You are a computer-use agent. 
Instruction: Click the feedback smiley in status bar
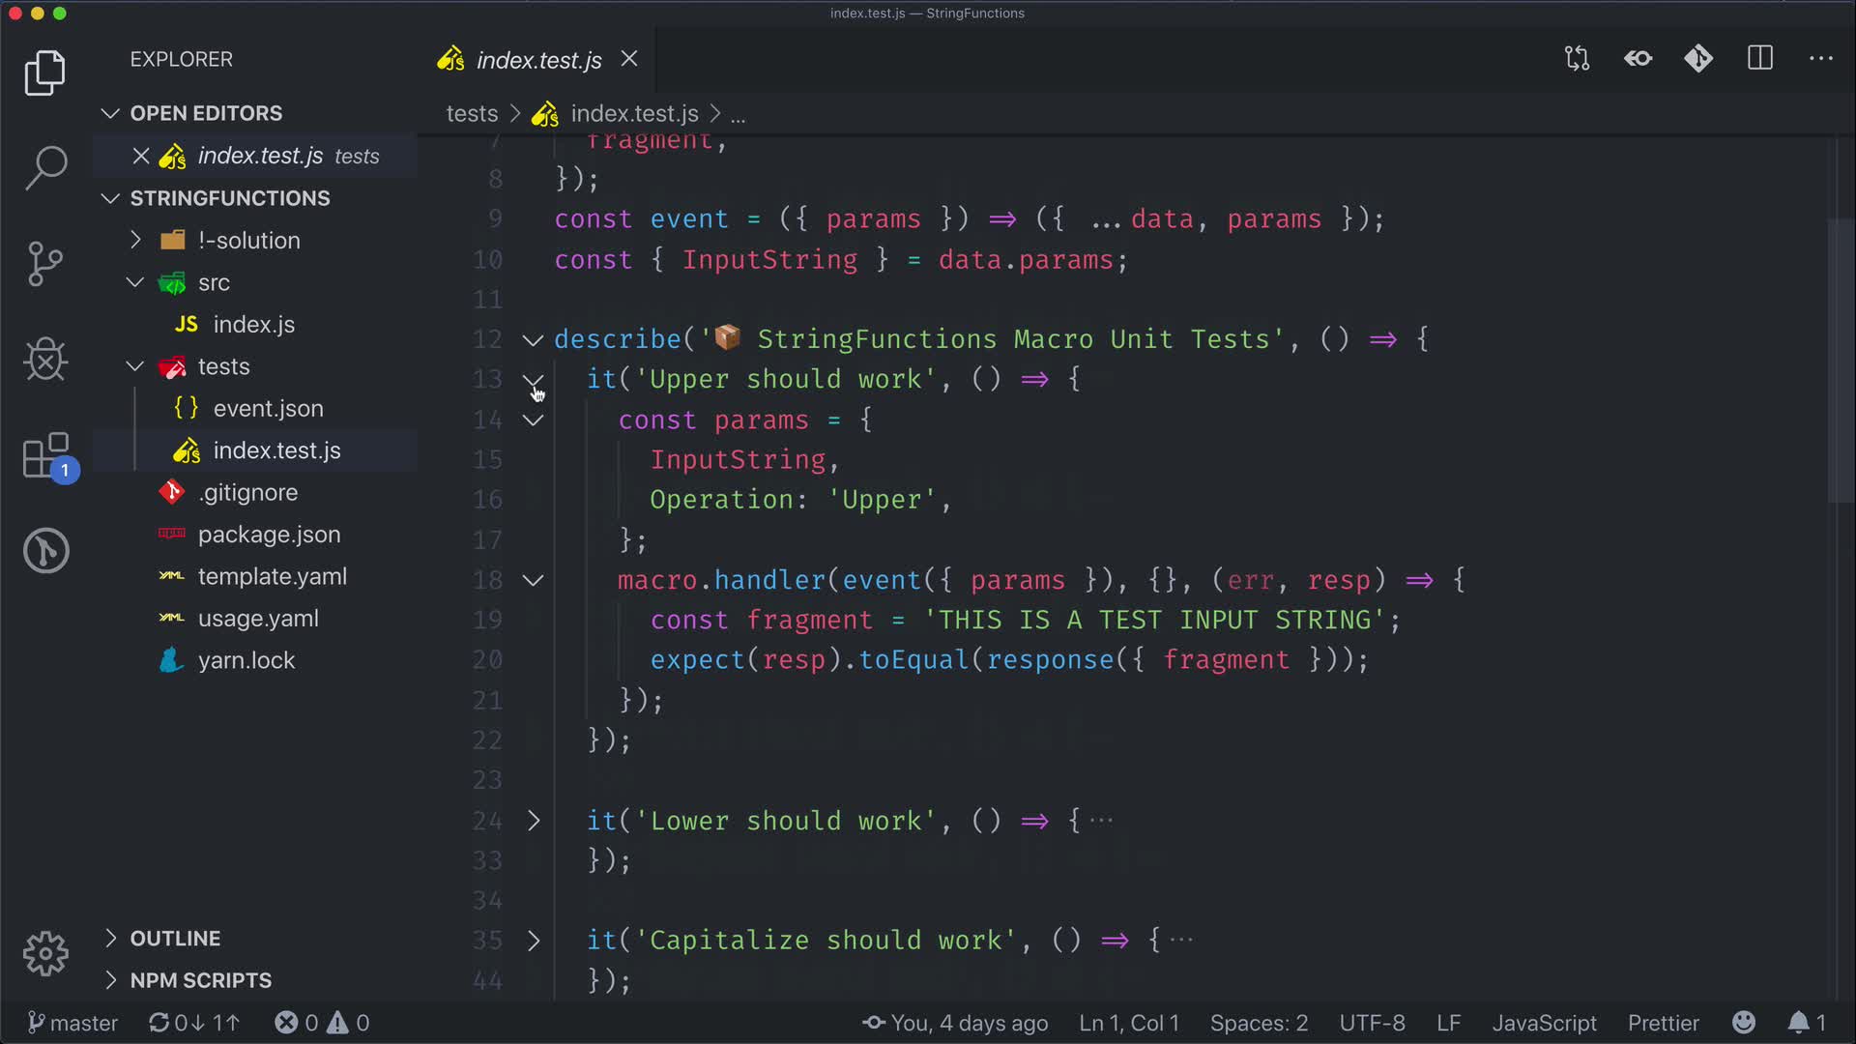click(1744, 1023)
